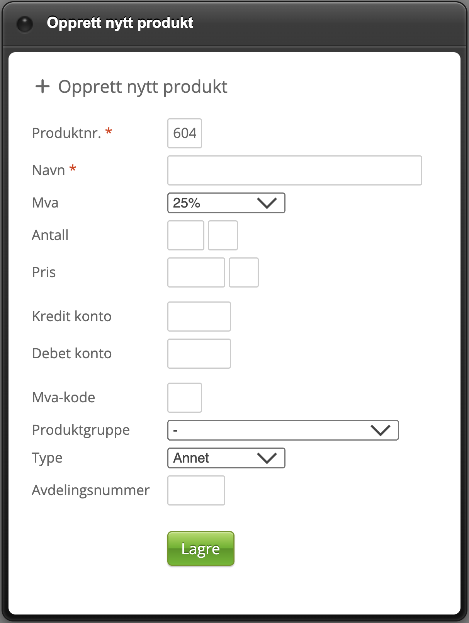
Task: Open the Mva percentage dropdown
Action: (226, 203)
